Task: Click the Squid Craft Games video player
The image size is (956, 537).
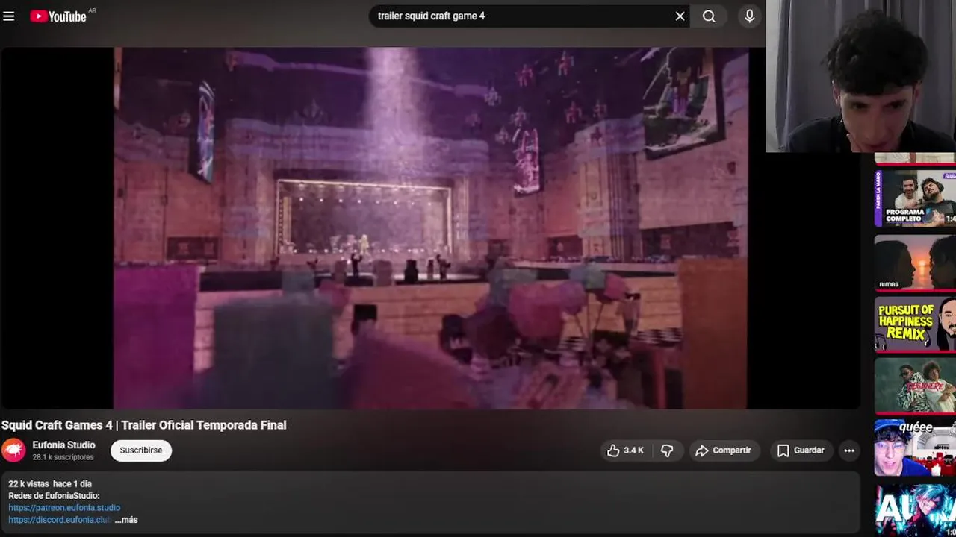Action: (430, 228)
